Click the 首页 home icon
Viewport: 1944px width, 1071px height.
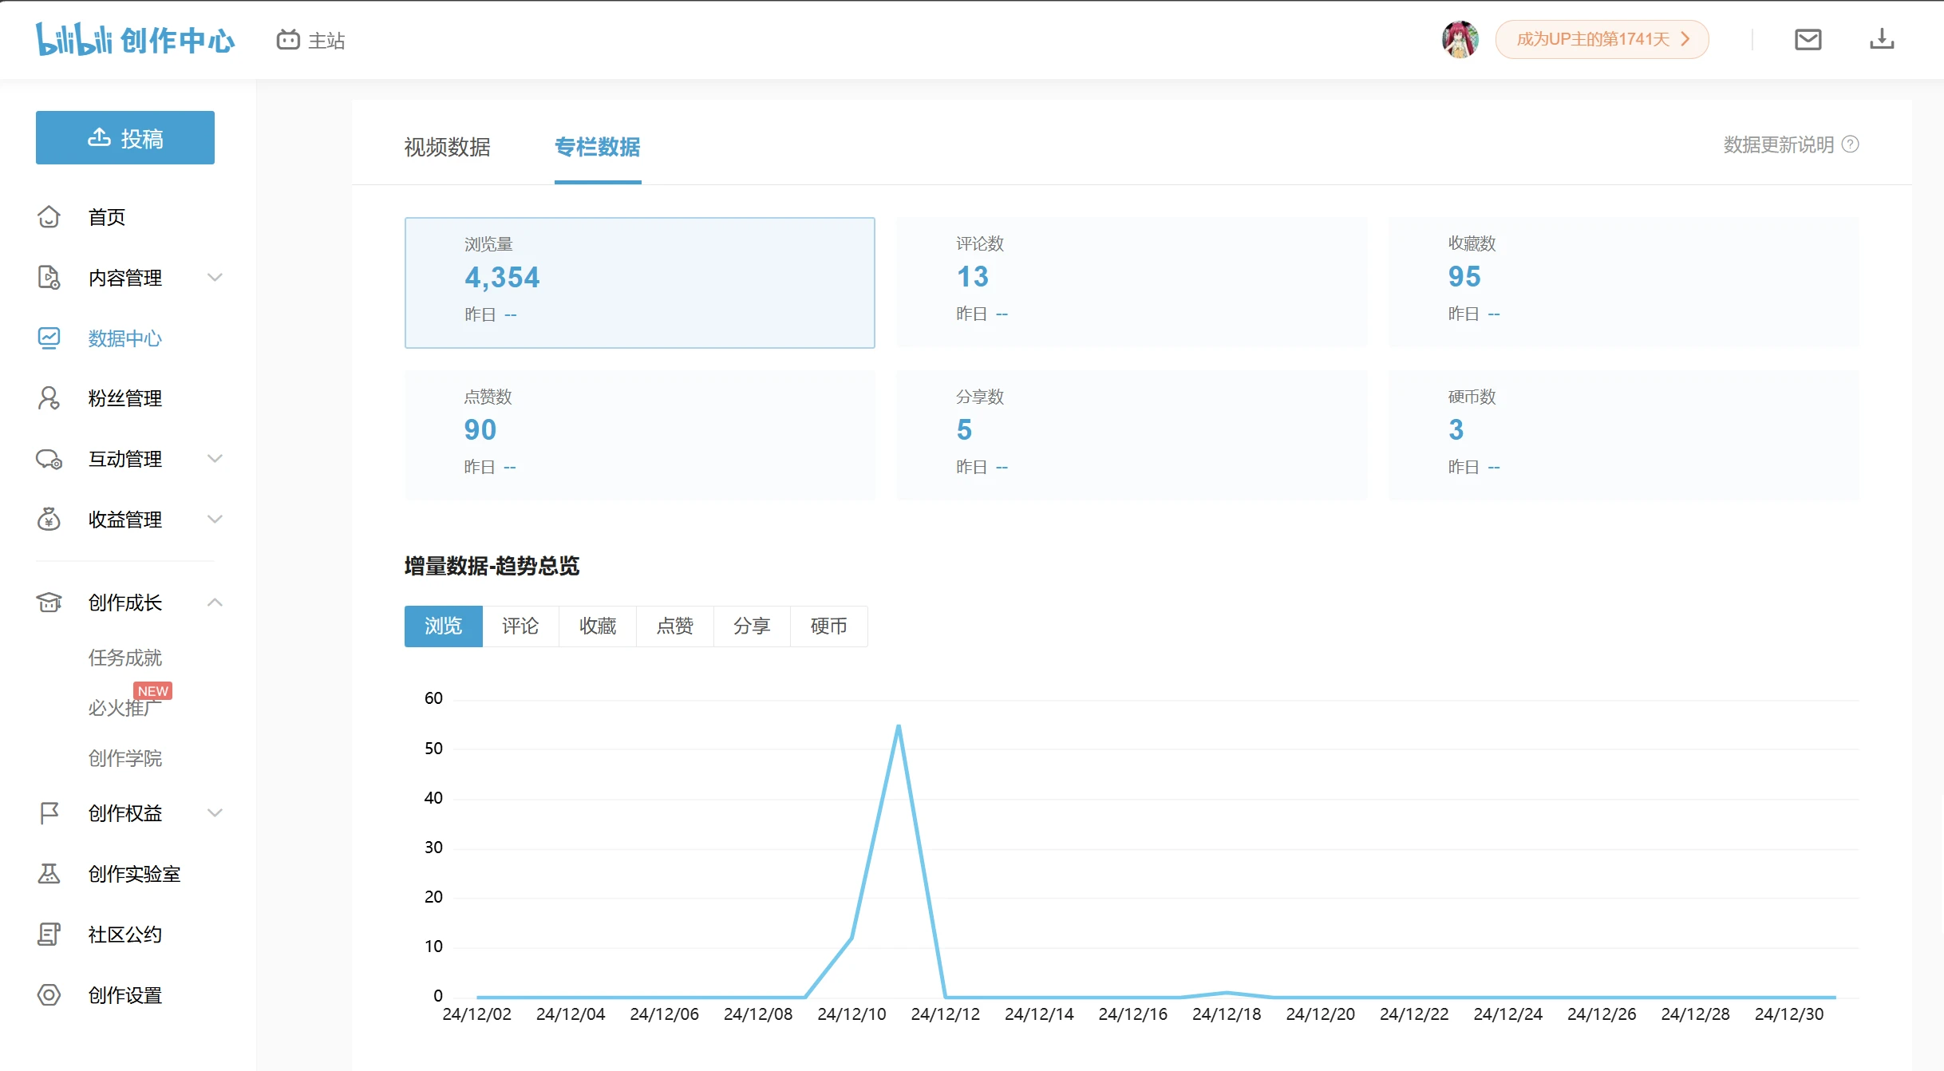(49, 217)
